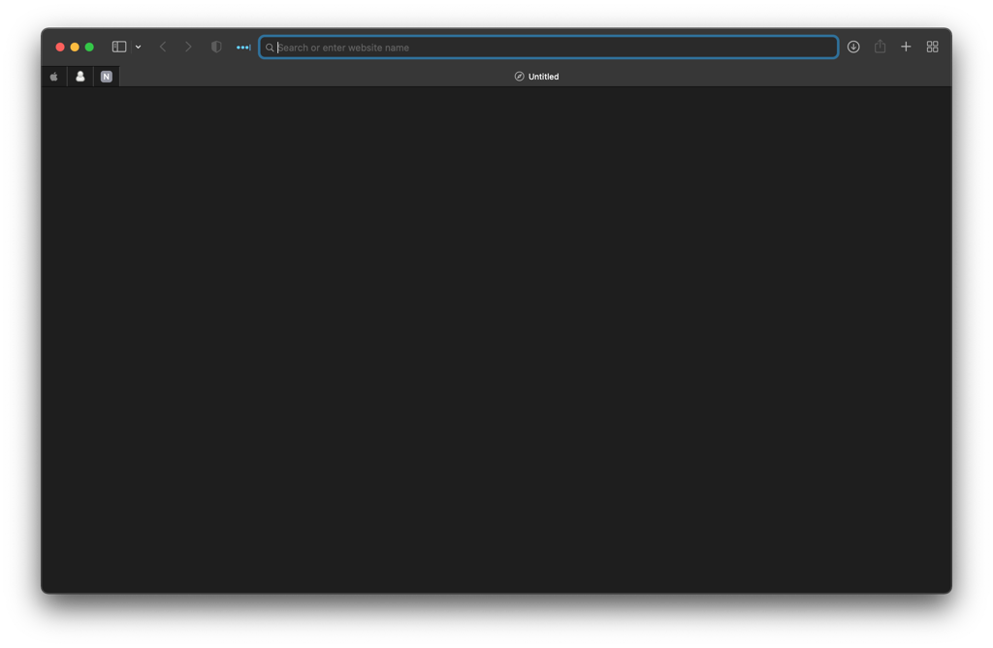
Task: Open the Privacy Report shield
Action: click(215, 46)
